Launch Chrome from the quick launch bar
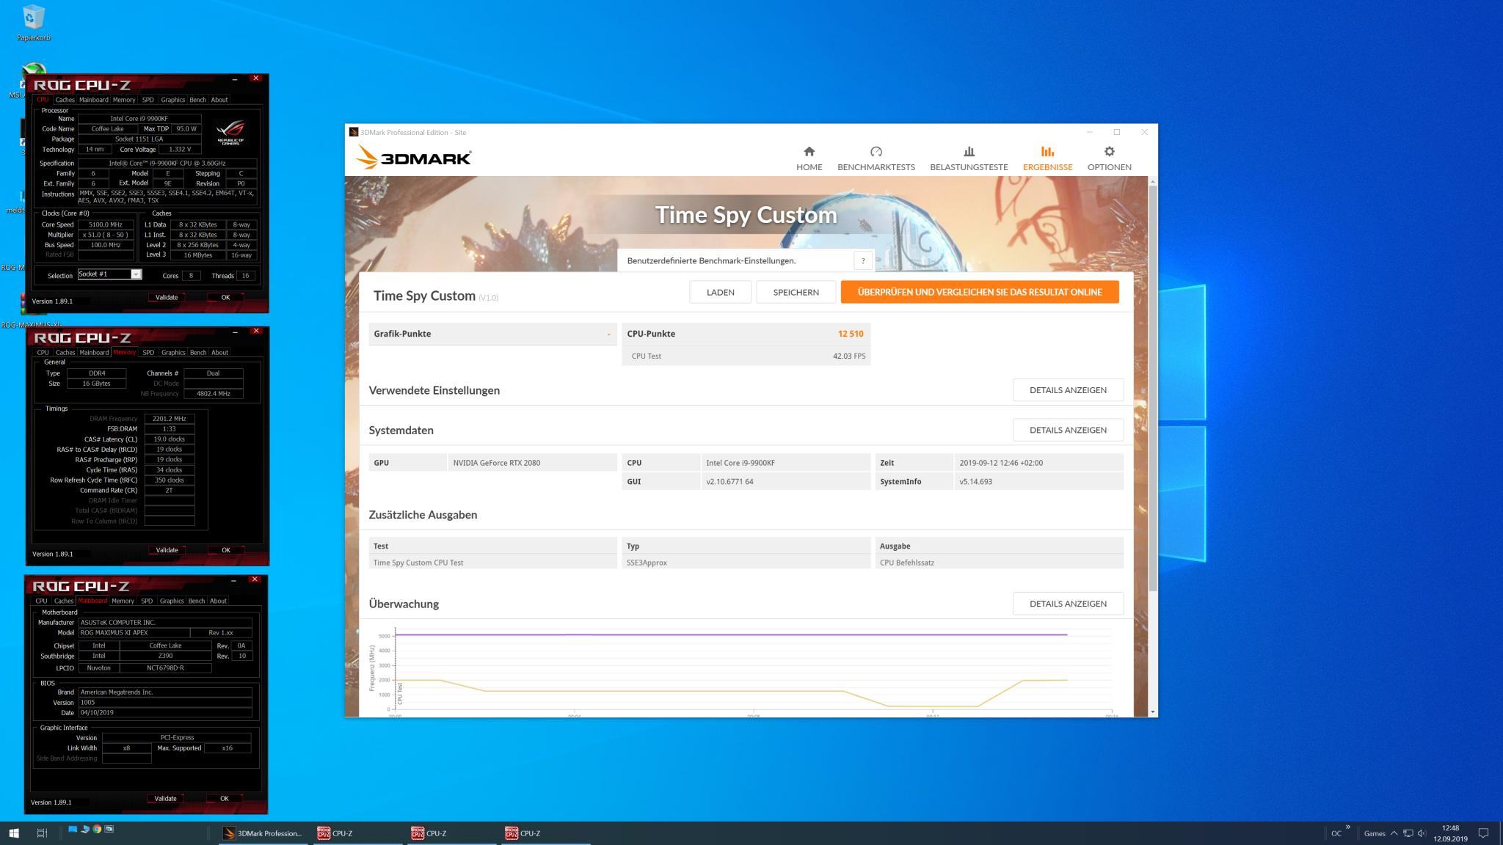Screen dimensions: 1503x845 [x=97, y=830]
